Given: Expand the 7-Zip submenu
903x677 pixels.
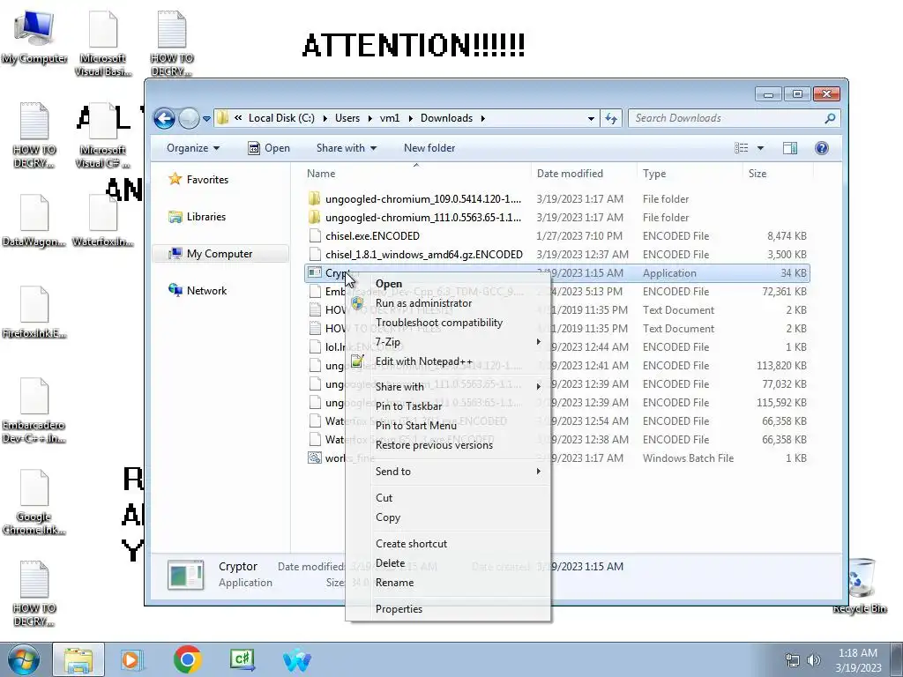Looking at the screenshot, I should pyautogui.click(x=448, y=342).
